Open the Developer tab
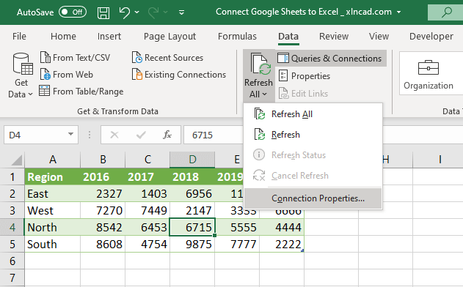 (x=431, y=37)
